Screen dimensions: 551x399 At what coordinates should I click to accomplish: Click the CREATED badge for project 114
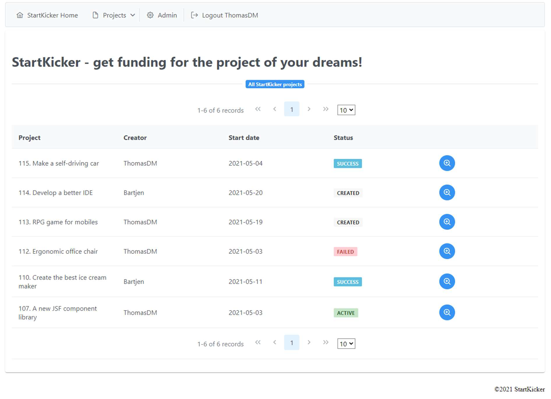click(x=348, y=193)
